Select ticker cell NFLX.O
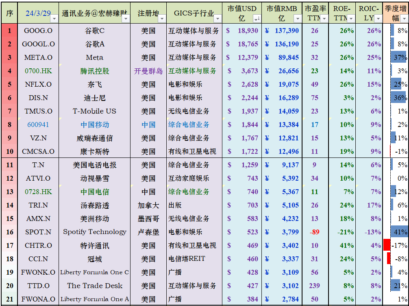The image size is (409, 306). tap(38, 84)
